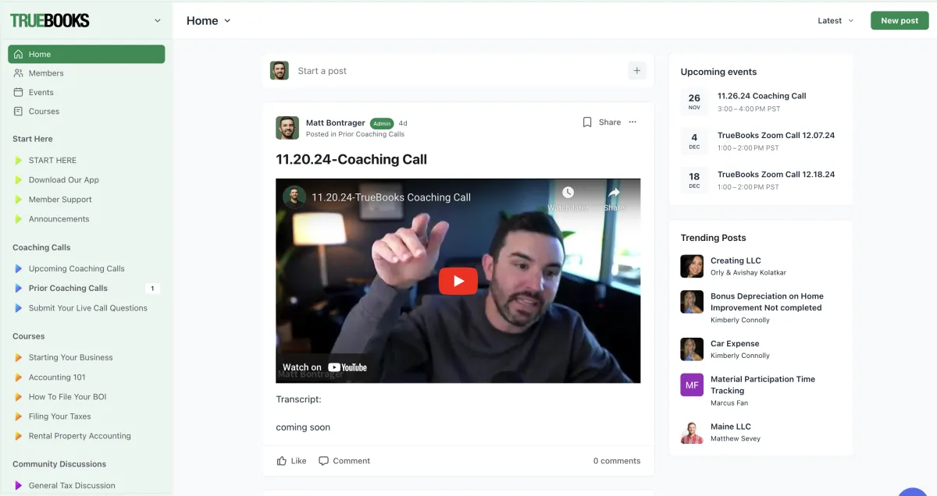Image resolution: width=937 pixels, height=496 pixels.
Task: Open Submit Your Live Call Questions
Action: click(x=88, y=308)
